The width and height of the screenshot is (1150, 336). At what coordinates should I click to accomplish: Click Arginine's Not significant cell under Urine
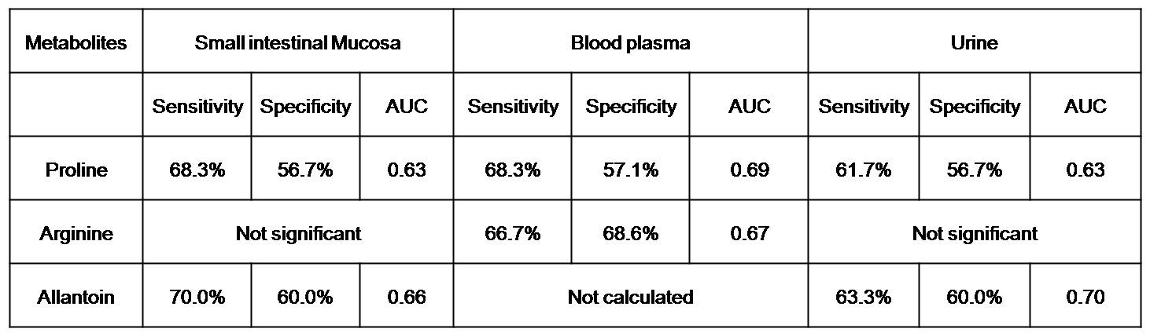974,234
